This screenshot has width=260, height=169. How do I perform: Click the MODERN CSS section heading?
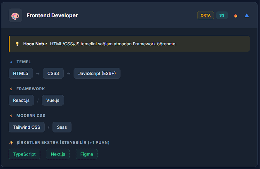point(31,116)
